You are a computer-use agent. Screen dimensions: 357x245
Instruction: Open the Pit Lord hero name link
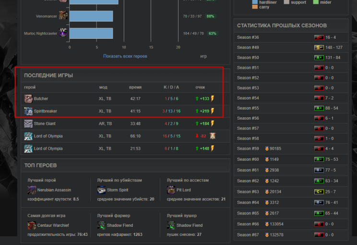183,190
